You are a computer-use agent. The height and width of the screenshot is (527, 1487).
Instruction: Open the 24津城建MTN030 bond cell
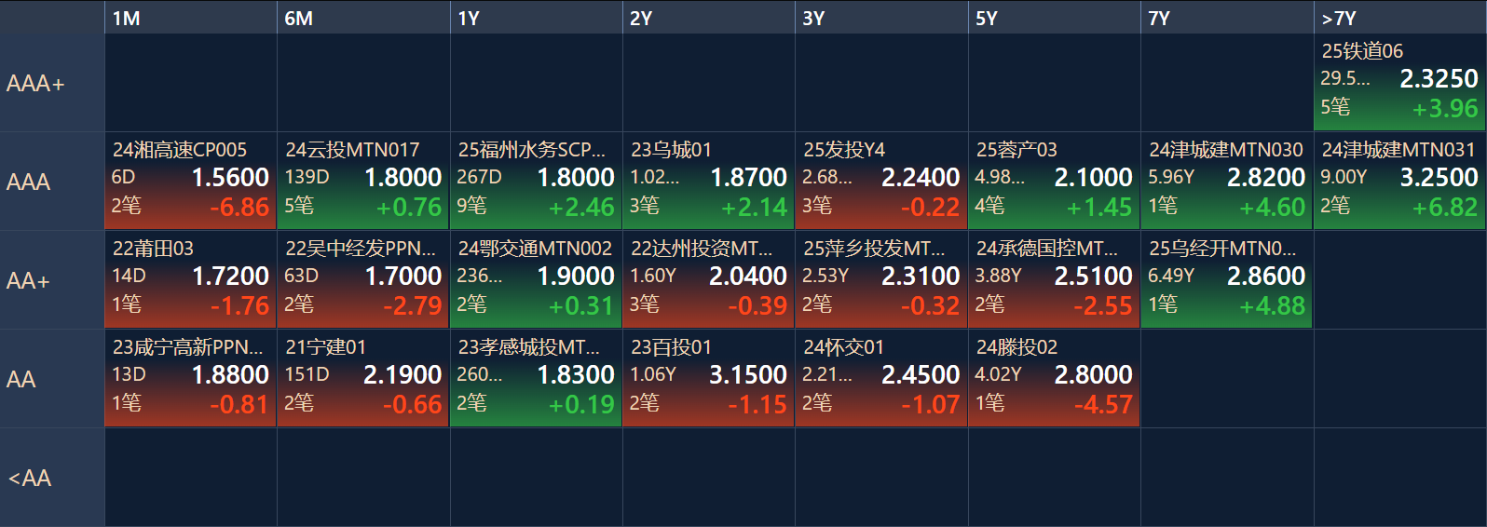click(x=1226, y=181)
